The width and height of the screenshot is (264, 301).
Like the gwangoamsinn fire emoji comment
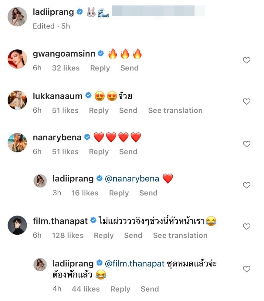coord(247,60)
